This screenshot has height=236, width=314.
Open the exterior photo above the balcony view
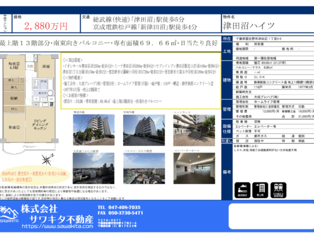tap(144, 130)
